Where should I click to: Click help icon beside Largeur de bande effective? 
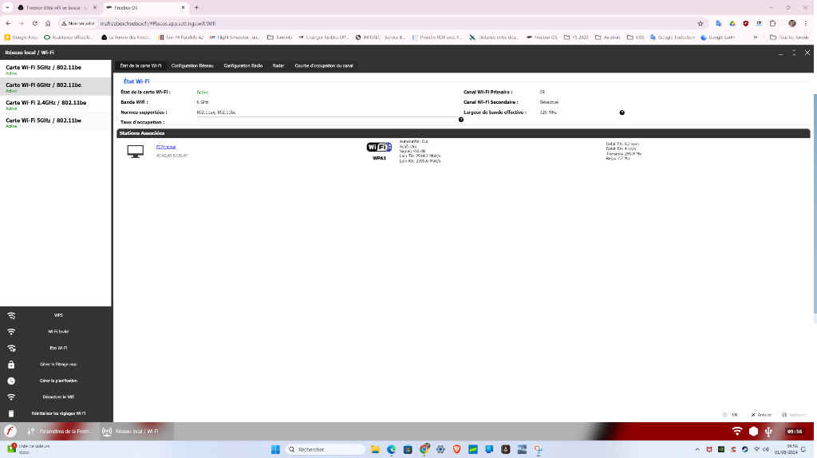point(622,113)
